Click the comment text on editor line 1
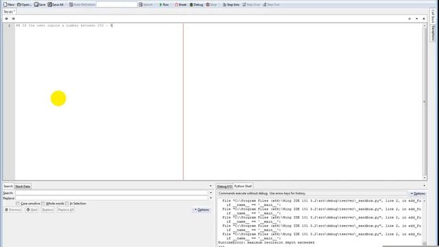The image size is (439, 247). (x=64, y=25)
